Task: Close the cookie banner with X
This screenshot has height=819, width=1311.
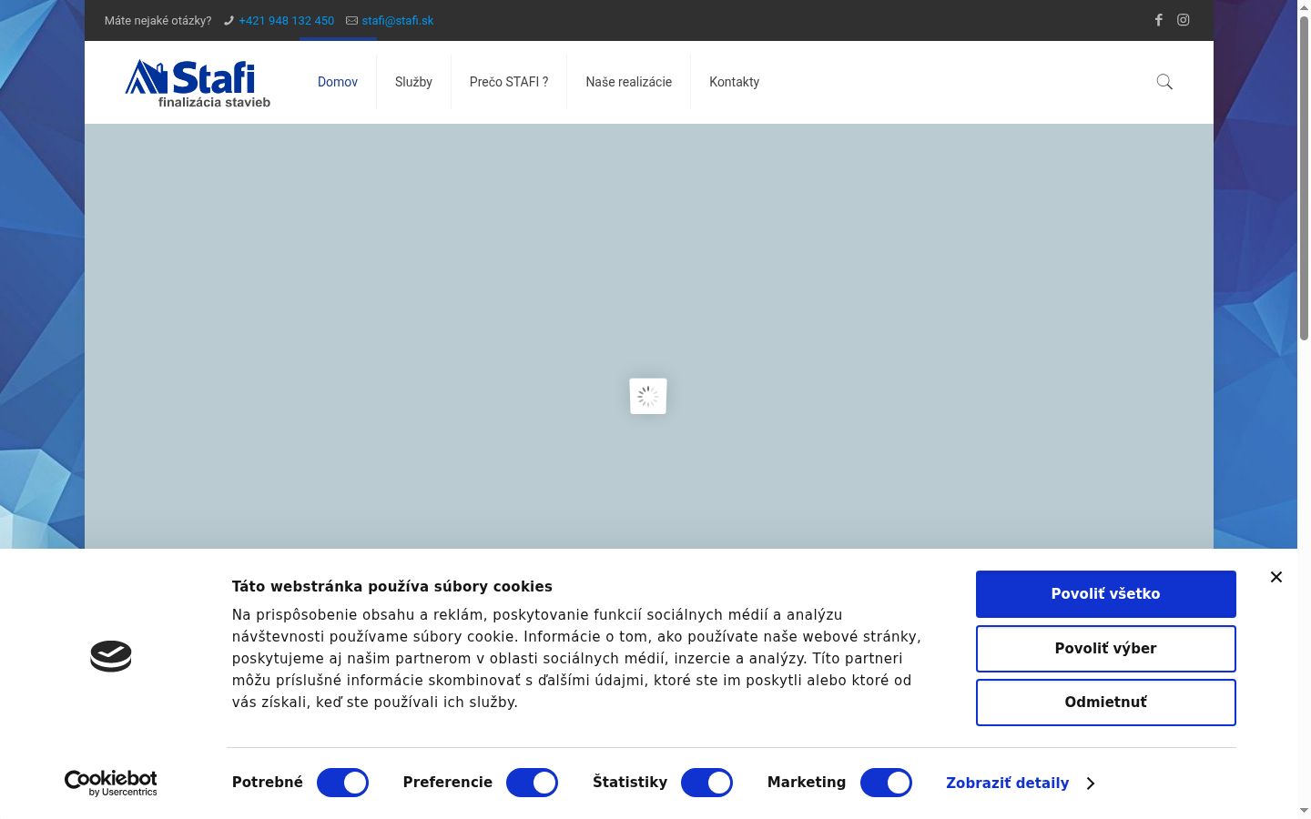Action: click(x=1276, y=577)
